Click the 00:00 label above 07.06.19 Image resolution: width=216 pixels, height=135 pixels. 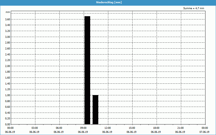coord(205,128)
